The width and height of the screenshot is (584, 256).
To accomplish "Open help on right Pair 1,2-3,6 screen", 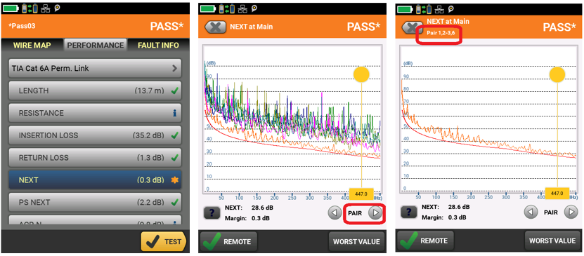I will pos(408,212).
